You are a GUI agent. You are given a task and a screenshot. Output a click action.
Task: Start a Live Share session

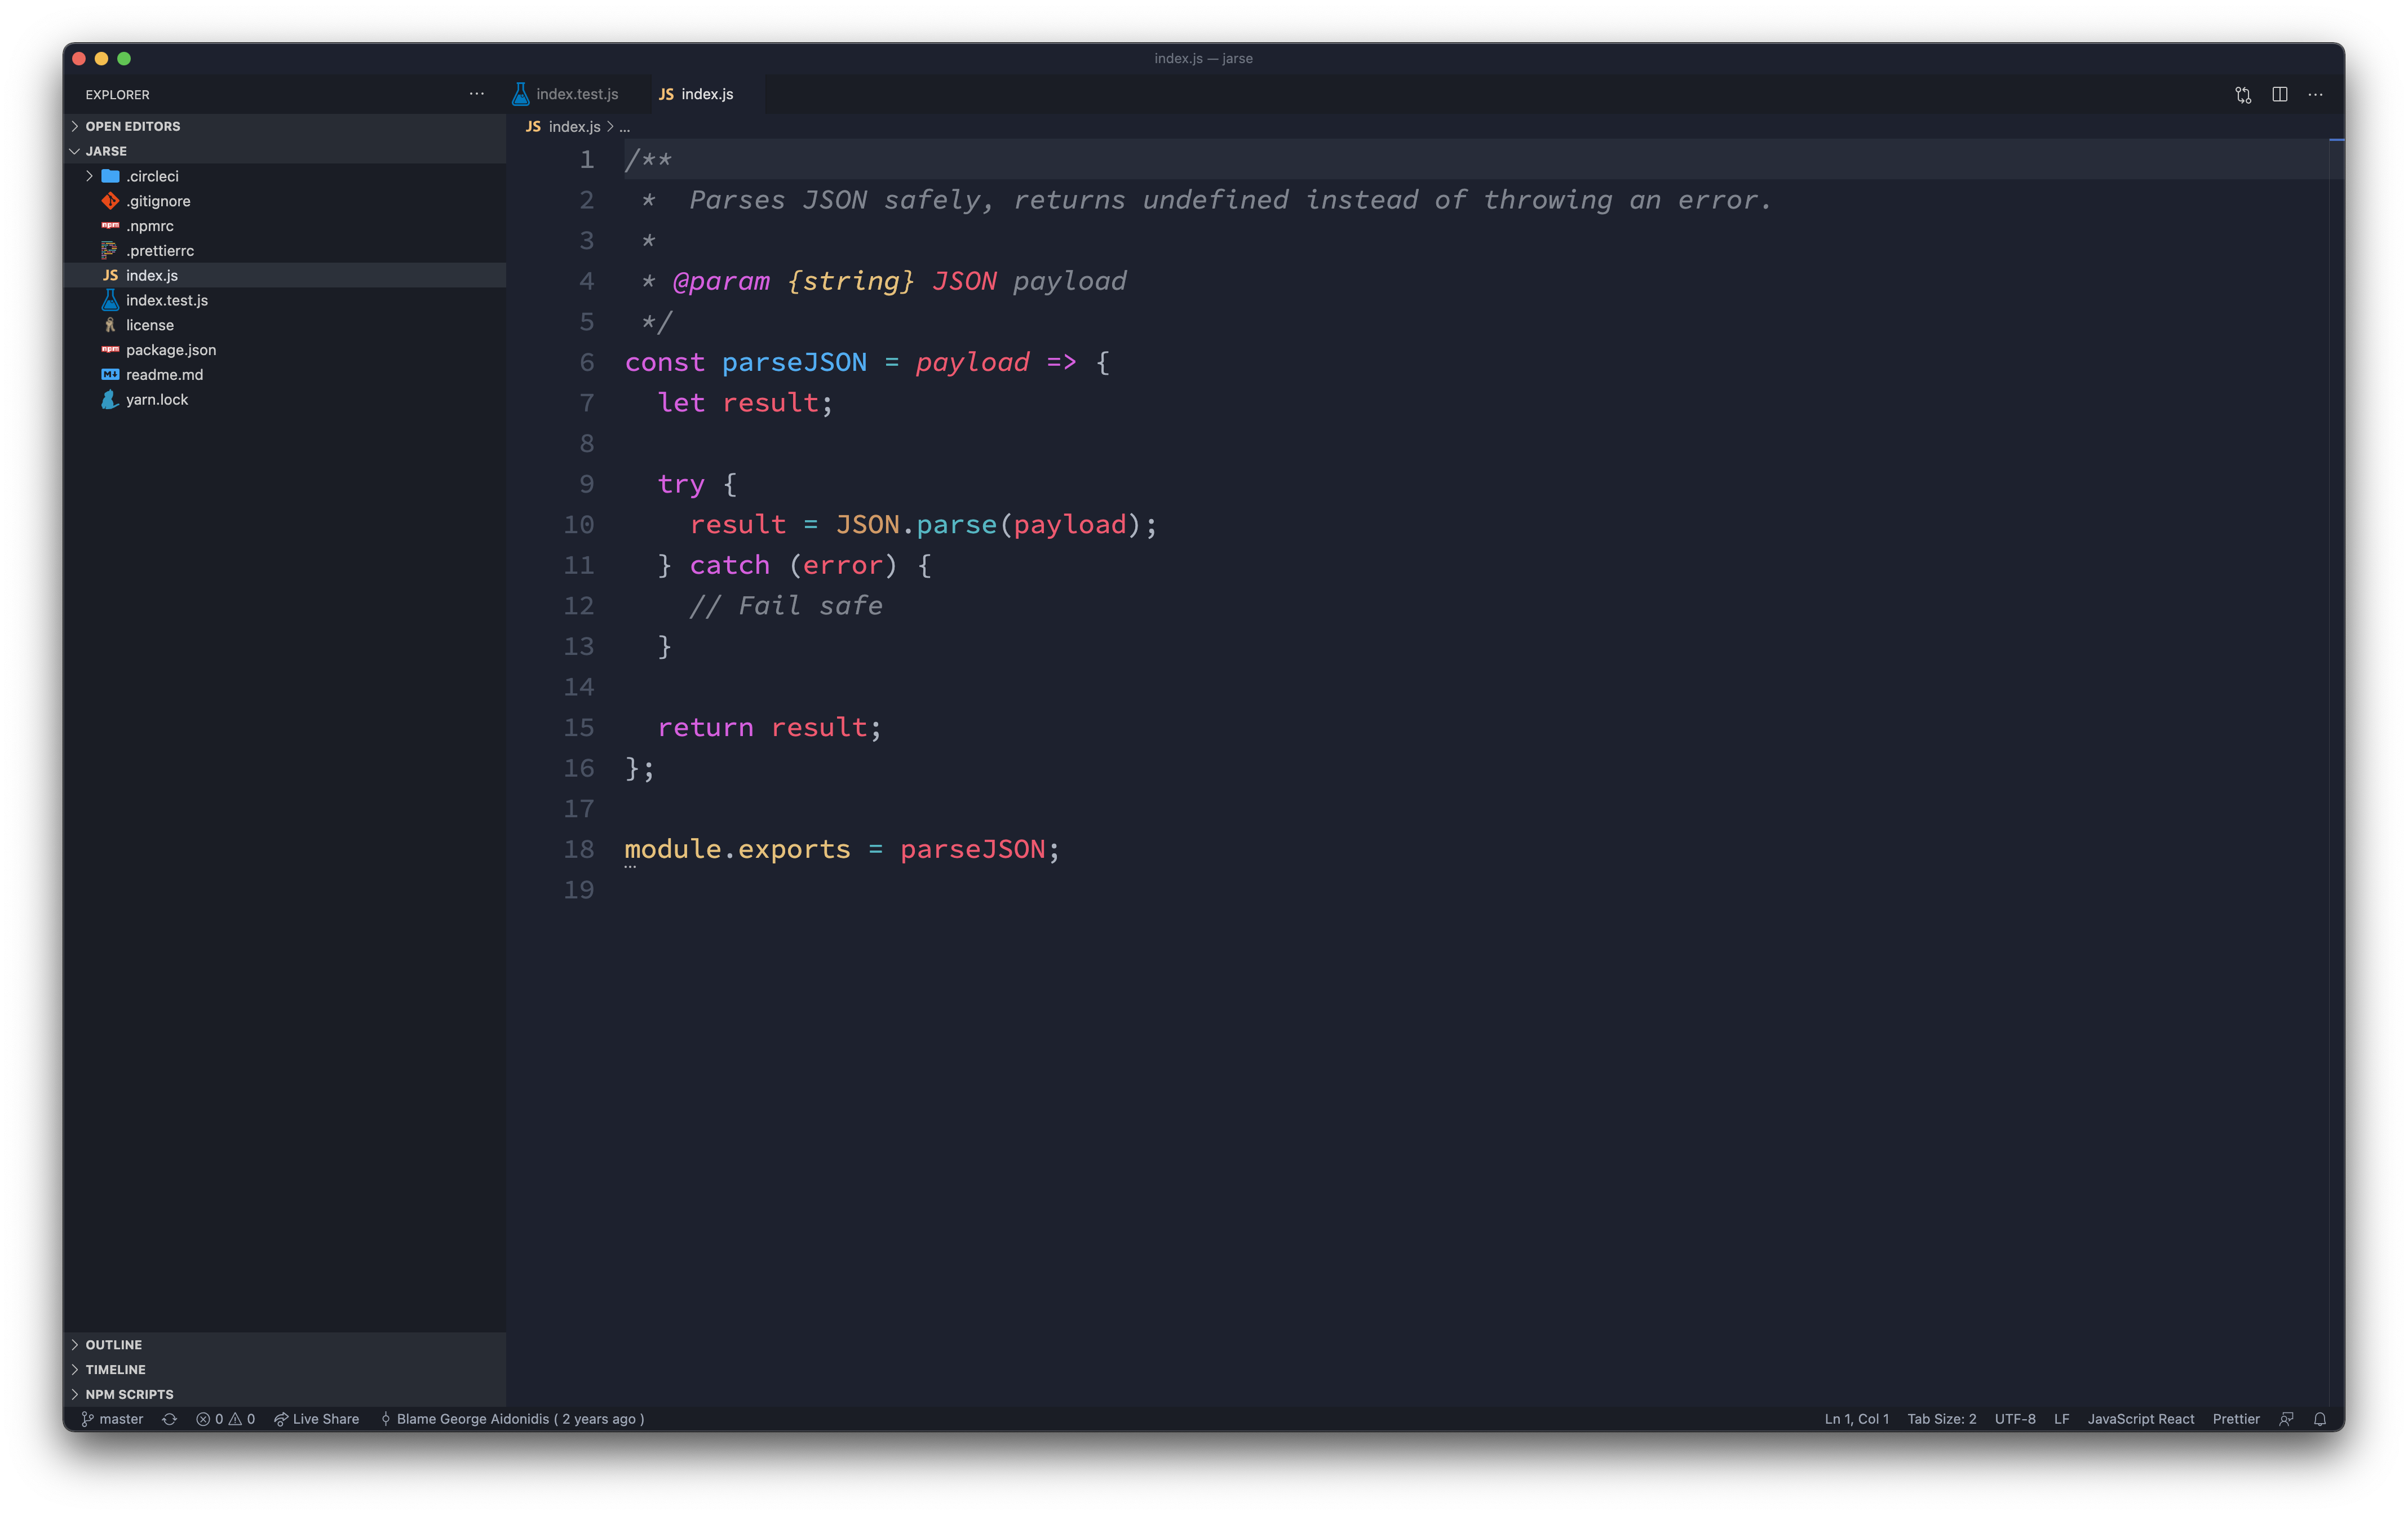tap(317, 1419)
